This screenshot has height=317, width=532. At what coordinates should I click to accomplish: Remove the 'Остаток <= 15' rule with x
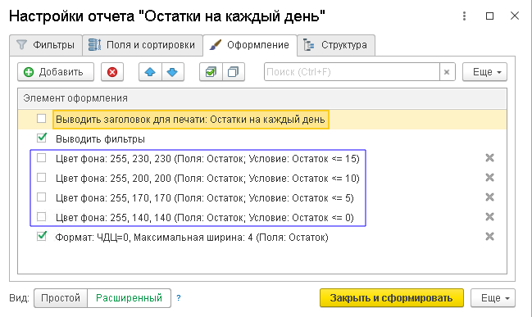[x=489, y=157]
